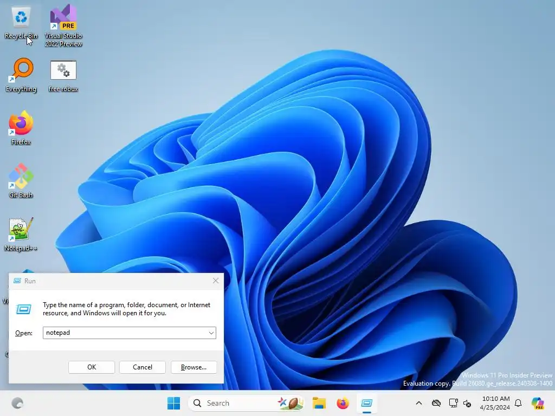Select the Notepad++ desktop shortcut

click(21, 234)
